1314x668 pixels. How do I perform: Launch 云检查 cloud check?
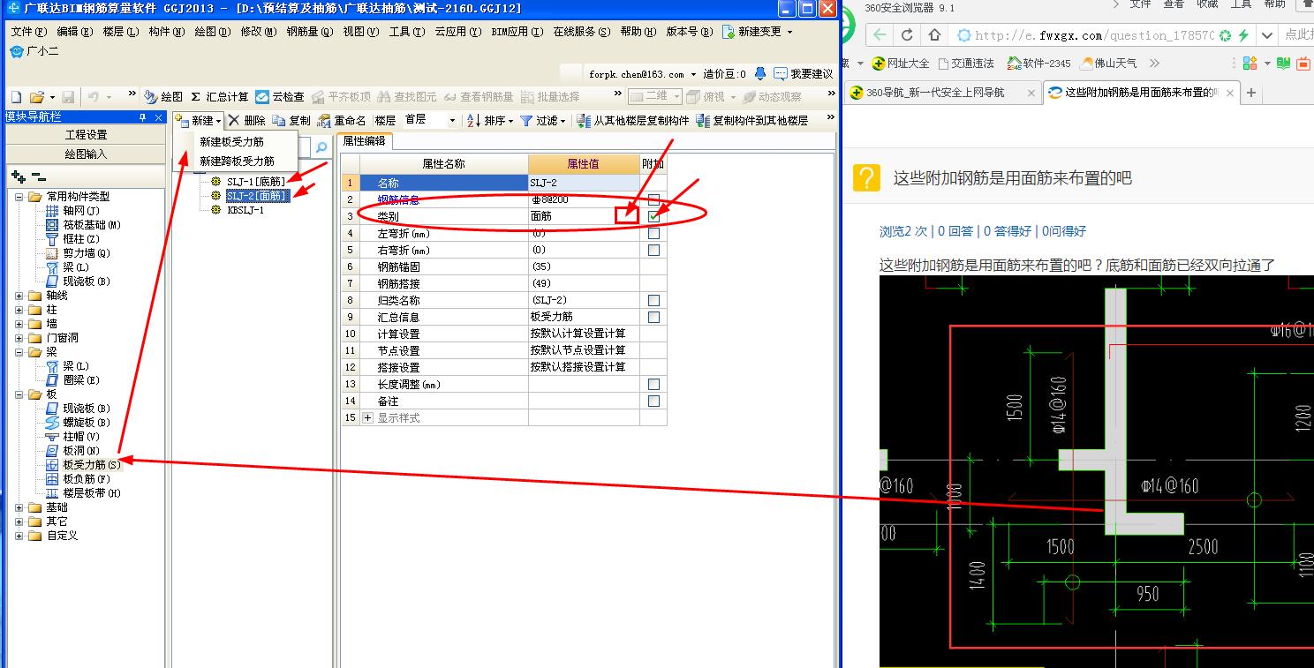click(x=262, y=97)
